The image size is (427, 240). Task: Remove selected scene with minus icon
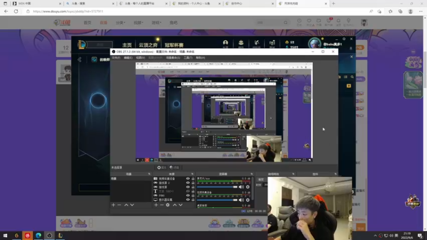click(119, 205)
